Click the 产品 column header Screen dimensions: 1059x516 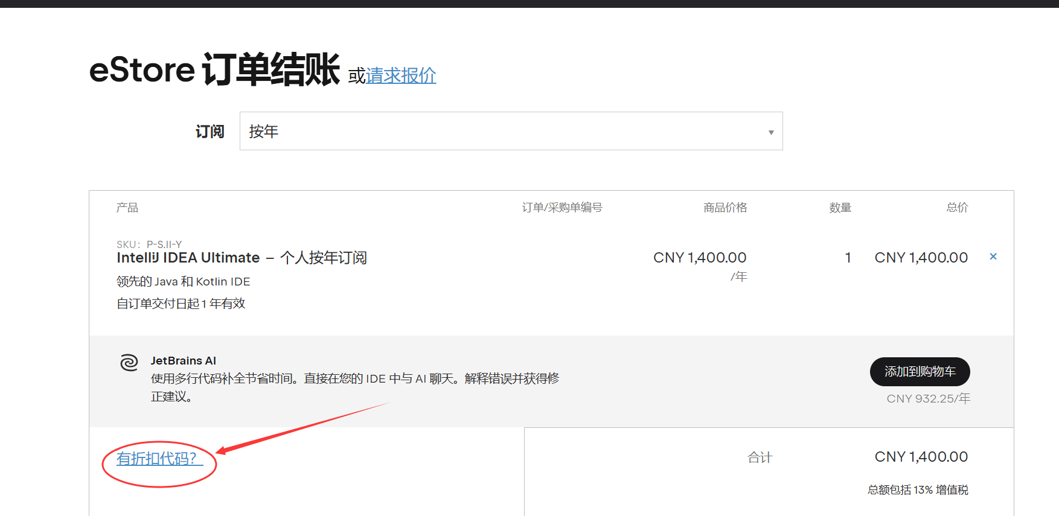point(127,208)
